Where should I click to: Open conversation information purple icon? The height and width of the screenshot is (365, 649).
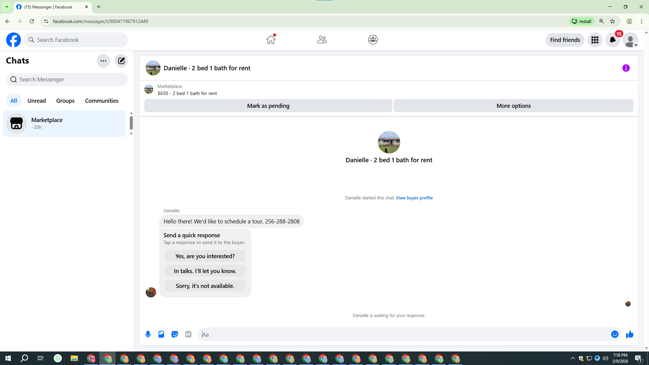coord(626,68)
